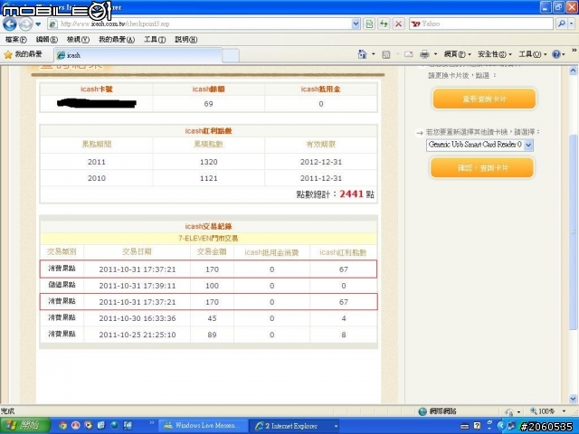579x434 pixels.
Task: Click the Print icon
Action: click(424, 54)
